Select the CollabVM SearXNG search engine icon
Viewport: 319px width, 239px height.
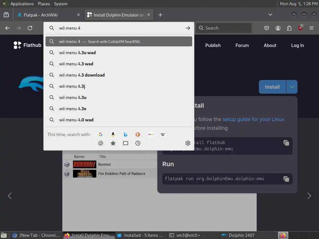[101, 143]
